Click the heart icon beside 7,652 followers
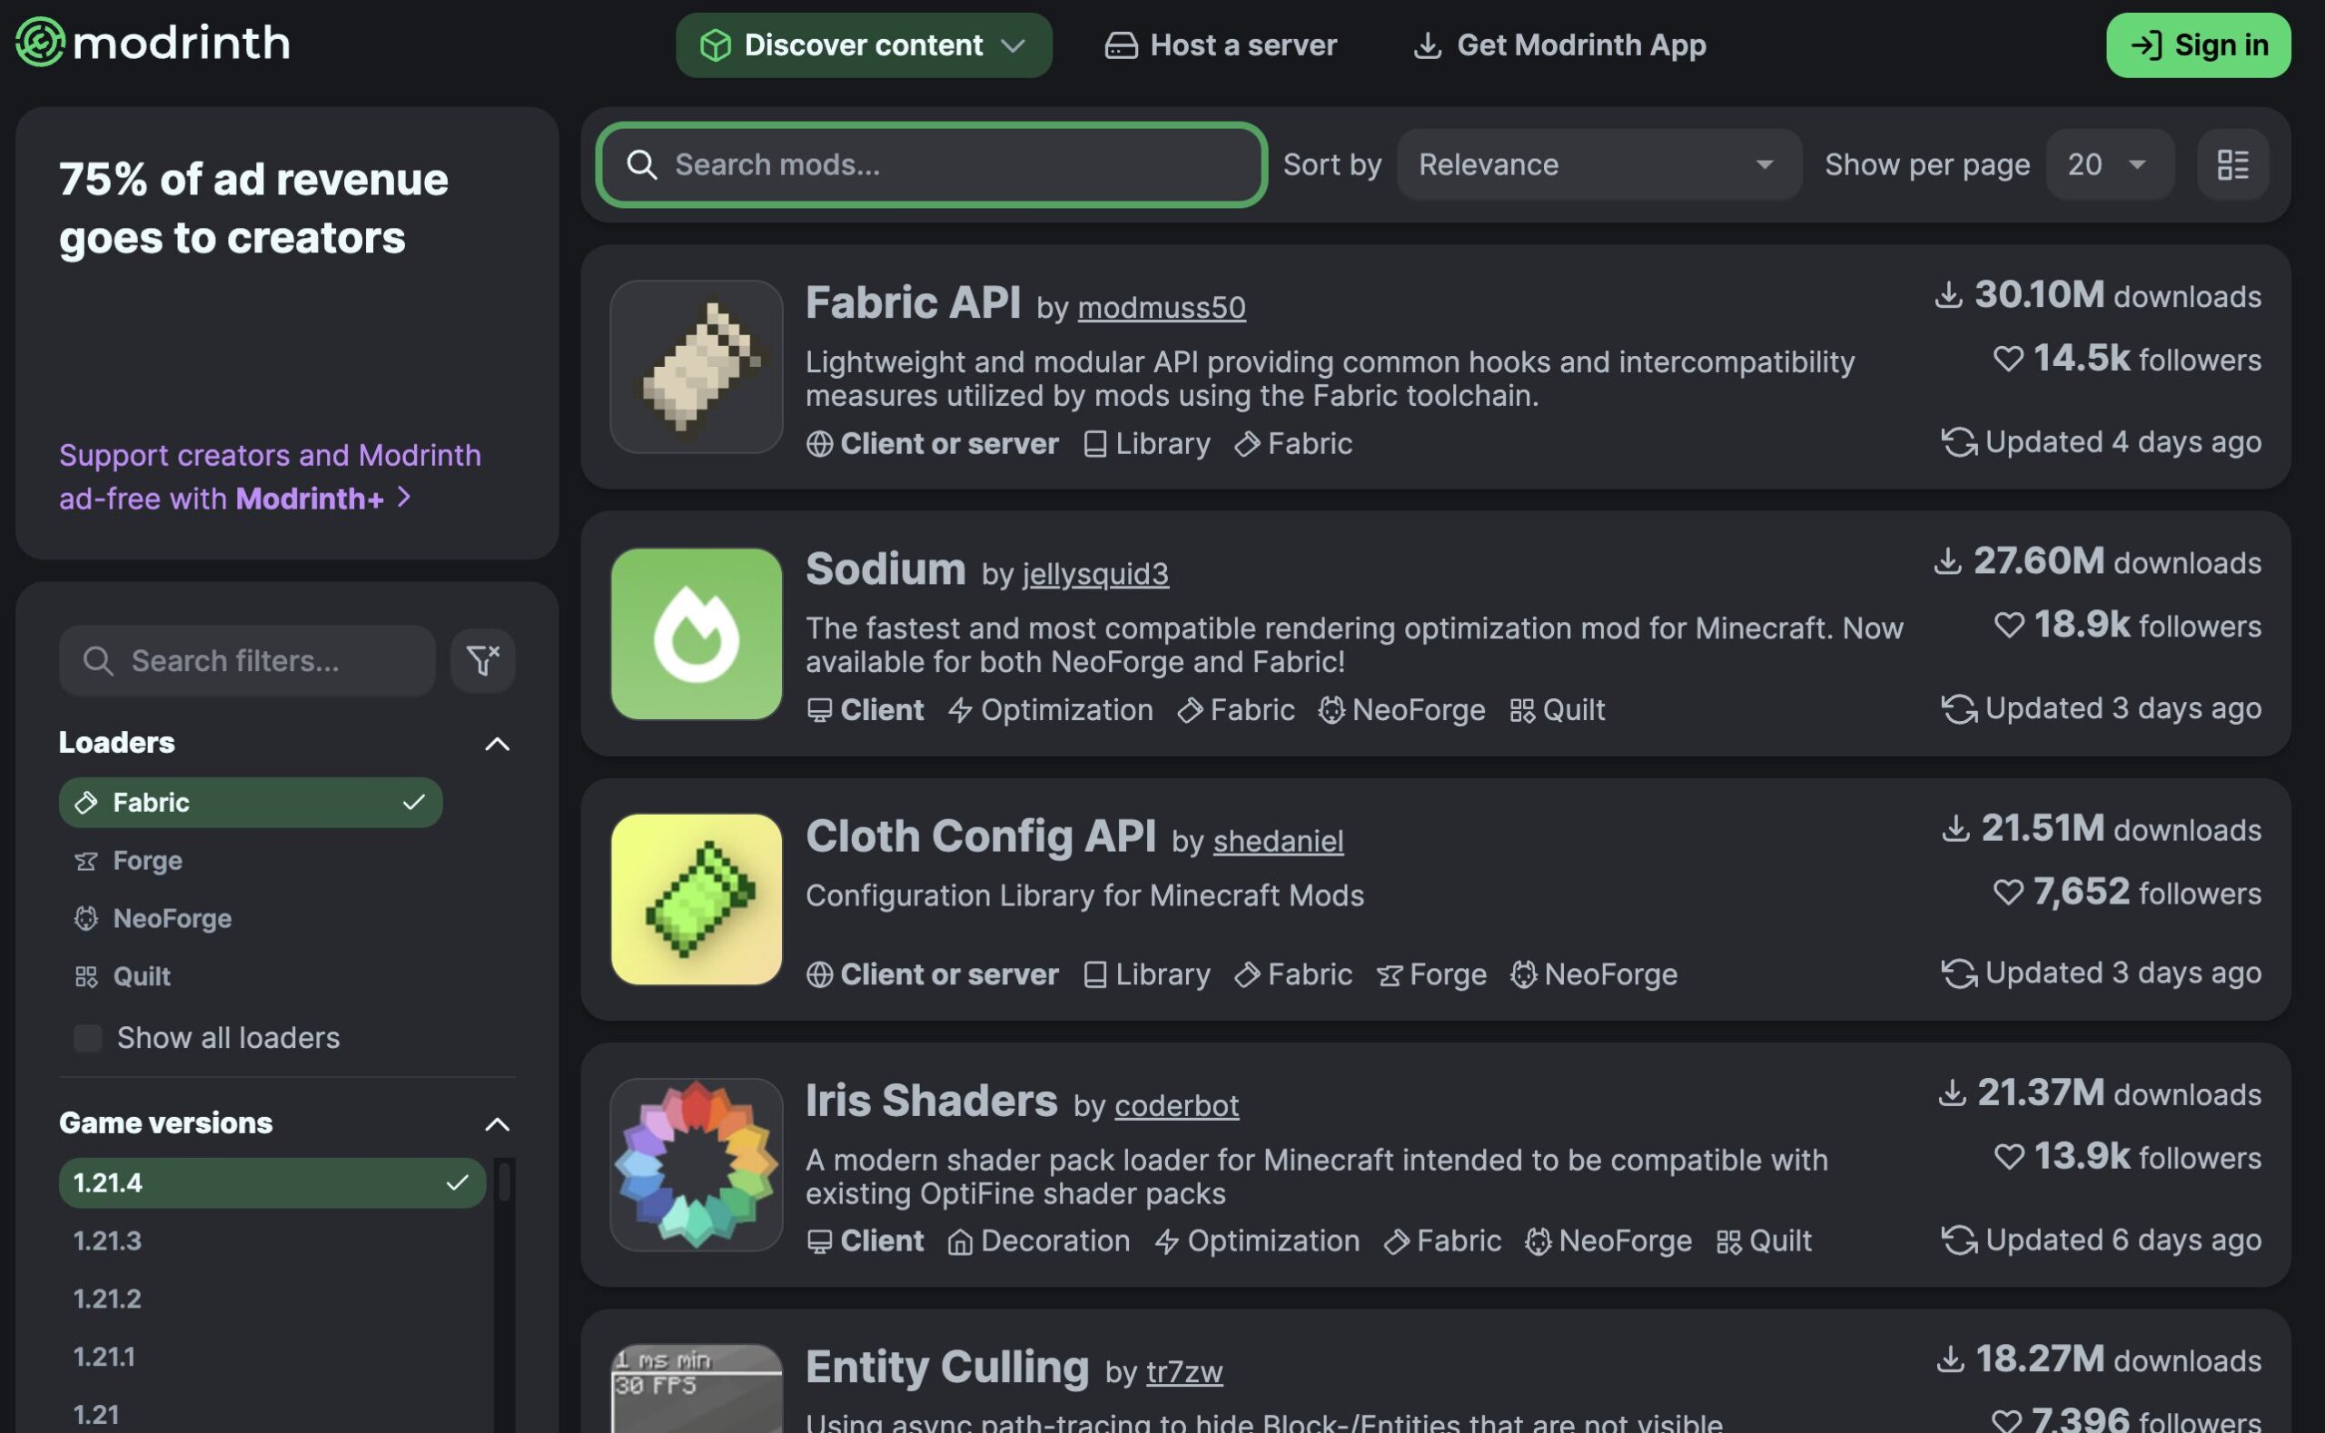Viewport: 2325px width, 1433px height. [x=2007, y=892]
